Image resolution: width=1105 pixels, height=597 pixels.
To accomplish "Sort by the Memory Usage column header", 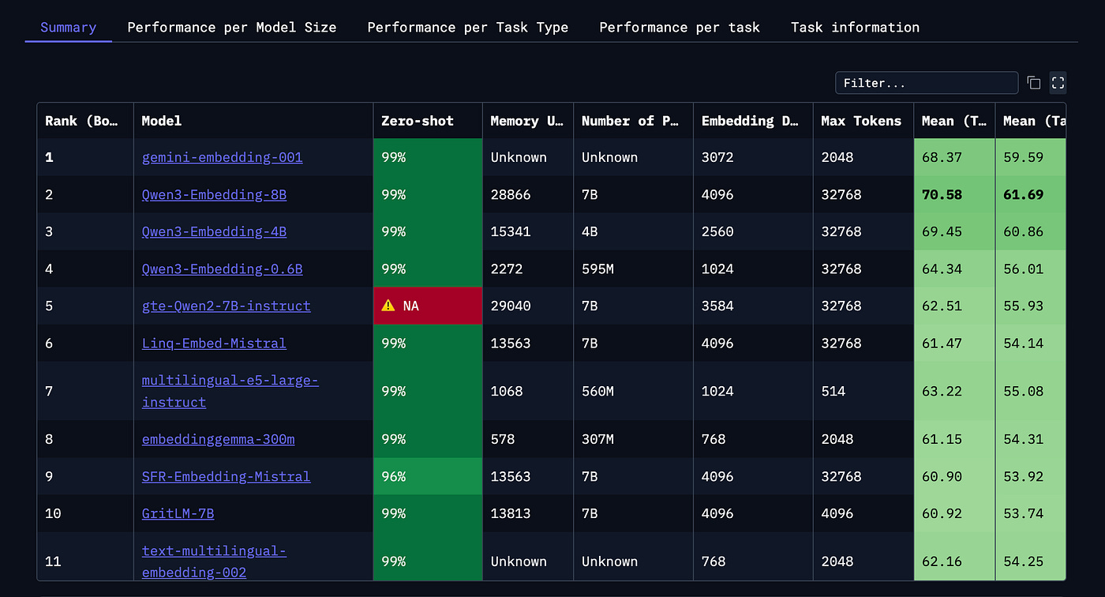I will pyautogui.click(x=528, y=121).
